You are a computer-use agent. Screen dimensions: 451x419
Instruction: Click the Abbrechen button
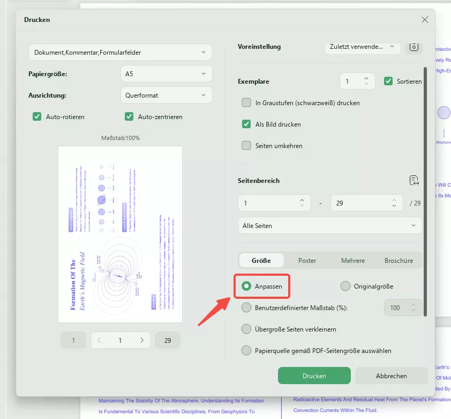391,376
